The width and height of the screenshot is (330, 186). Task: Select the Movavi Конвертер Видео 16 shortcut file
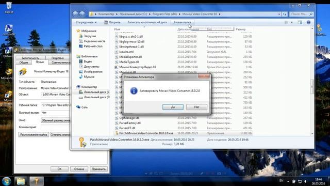[138, 67]
